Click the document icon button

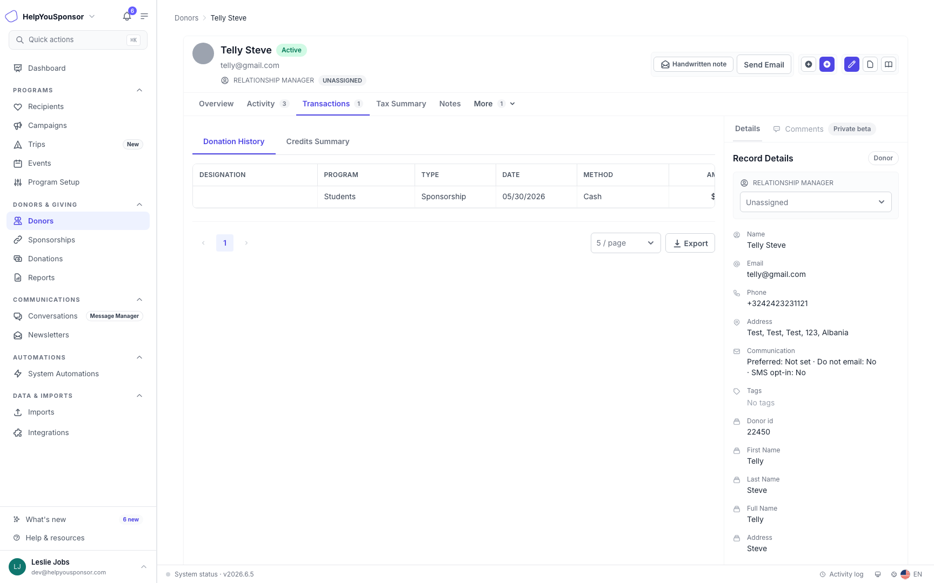click(870, 64)
